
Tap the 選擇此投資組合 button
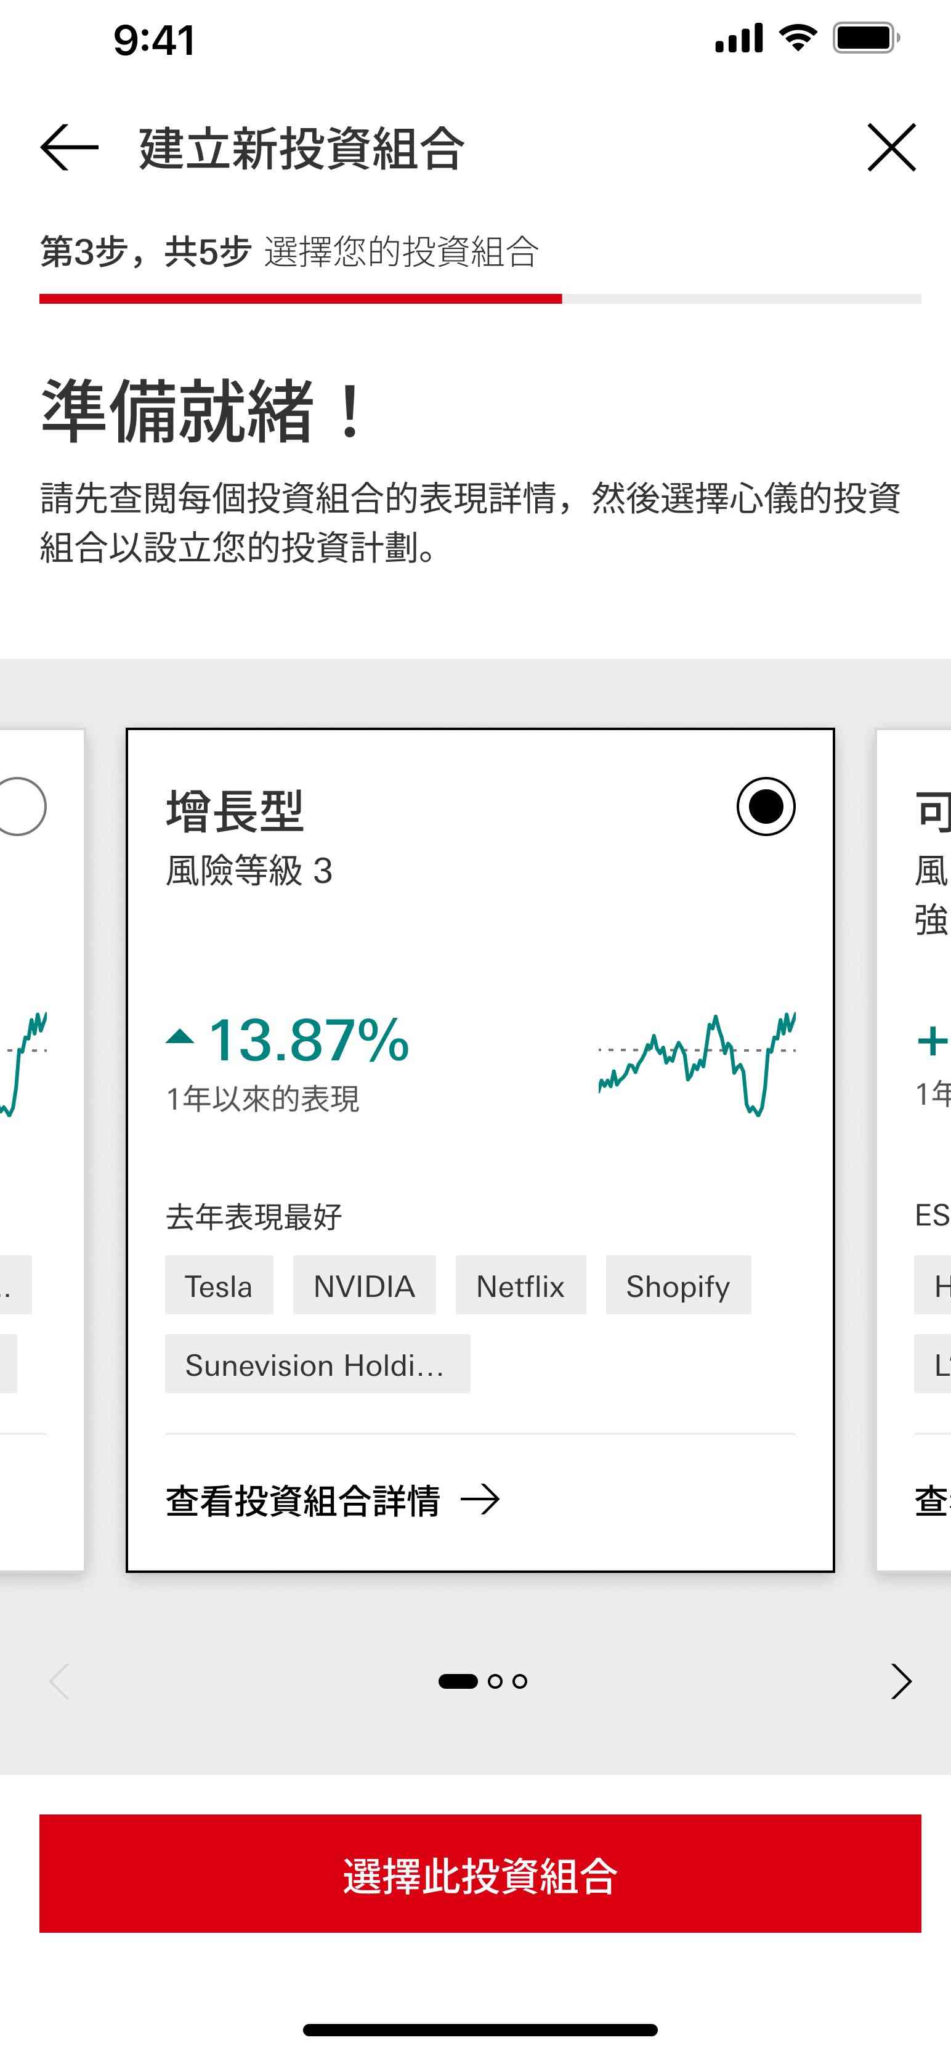[x=480, y=1873]
